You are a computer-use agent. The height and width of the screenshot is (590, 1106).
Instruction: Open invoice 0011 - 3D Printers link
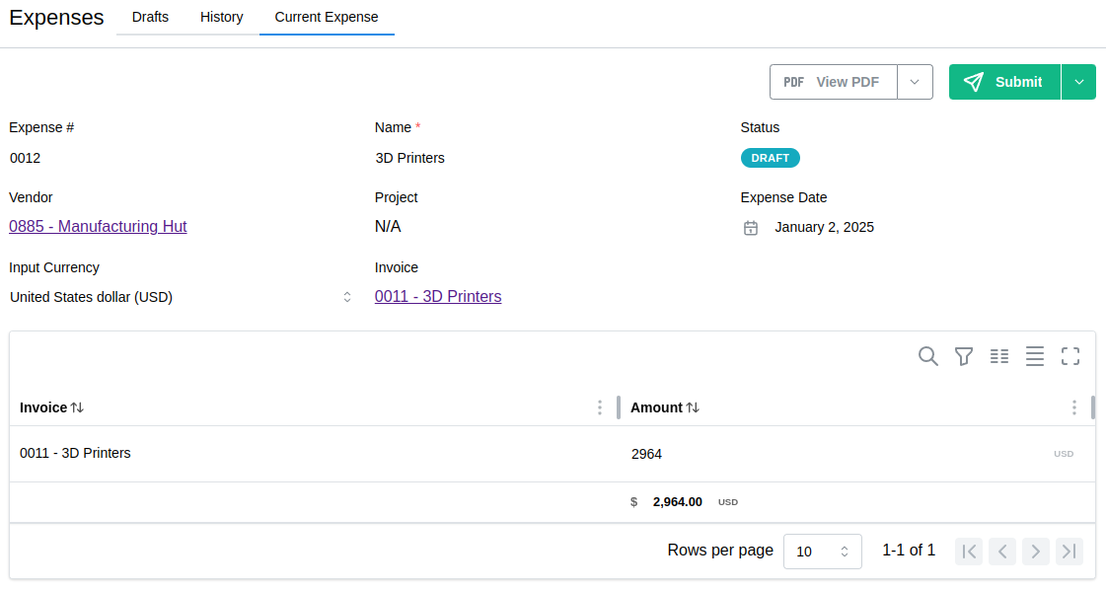438,296
